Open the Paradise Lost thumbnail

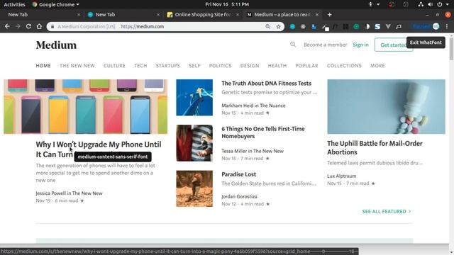194,188
